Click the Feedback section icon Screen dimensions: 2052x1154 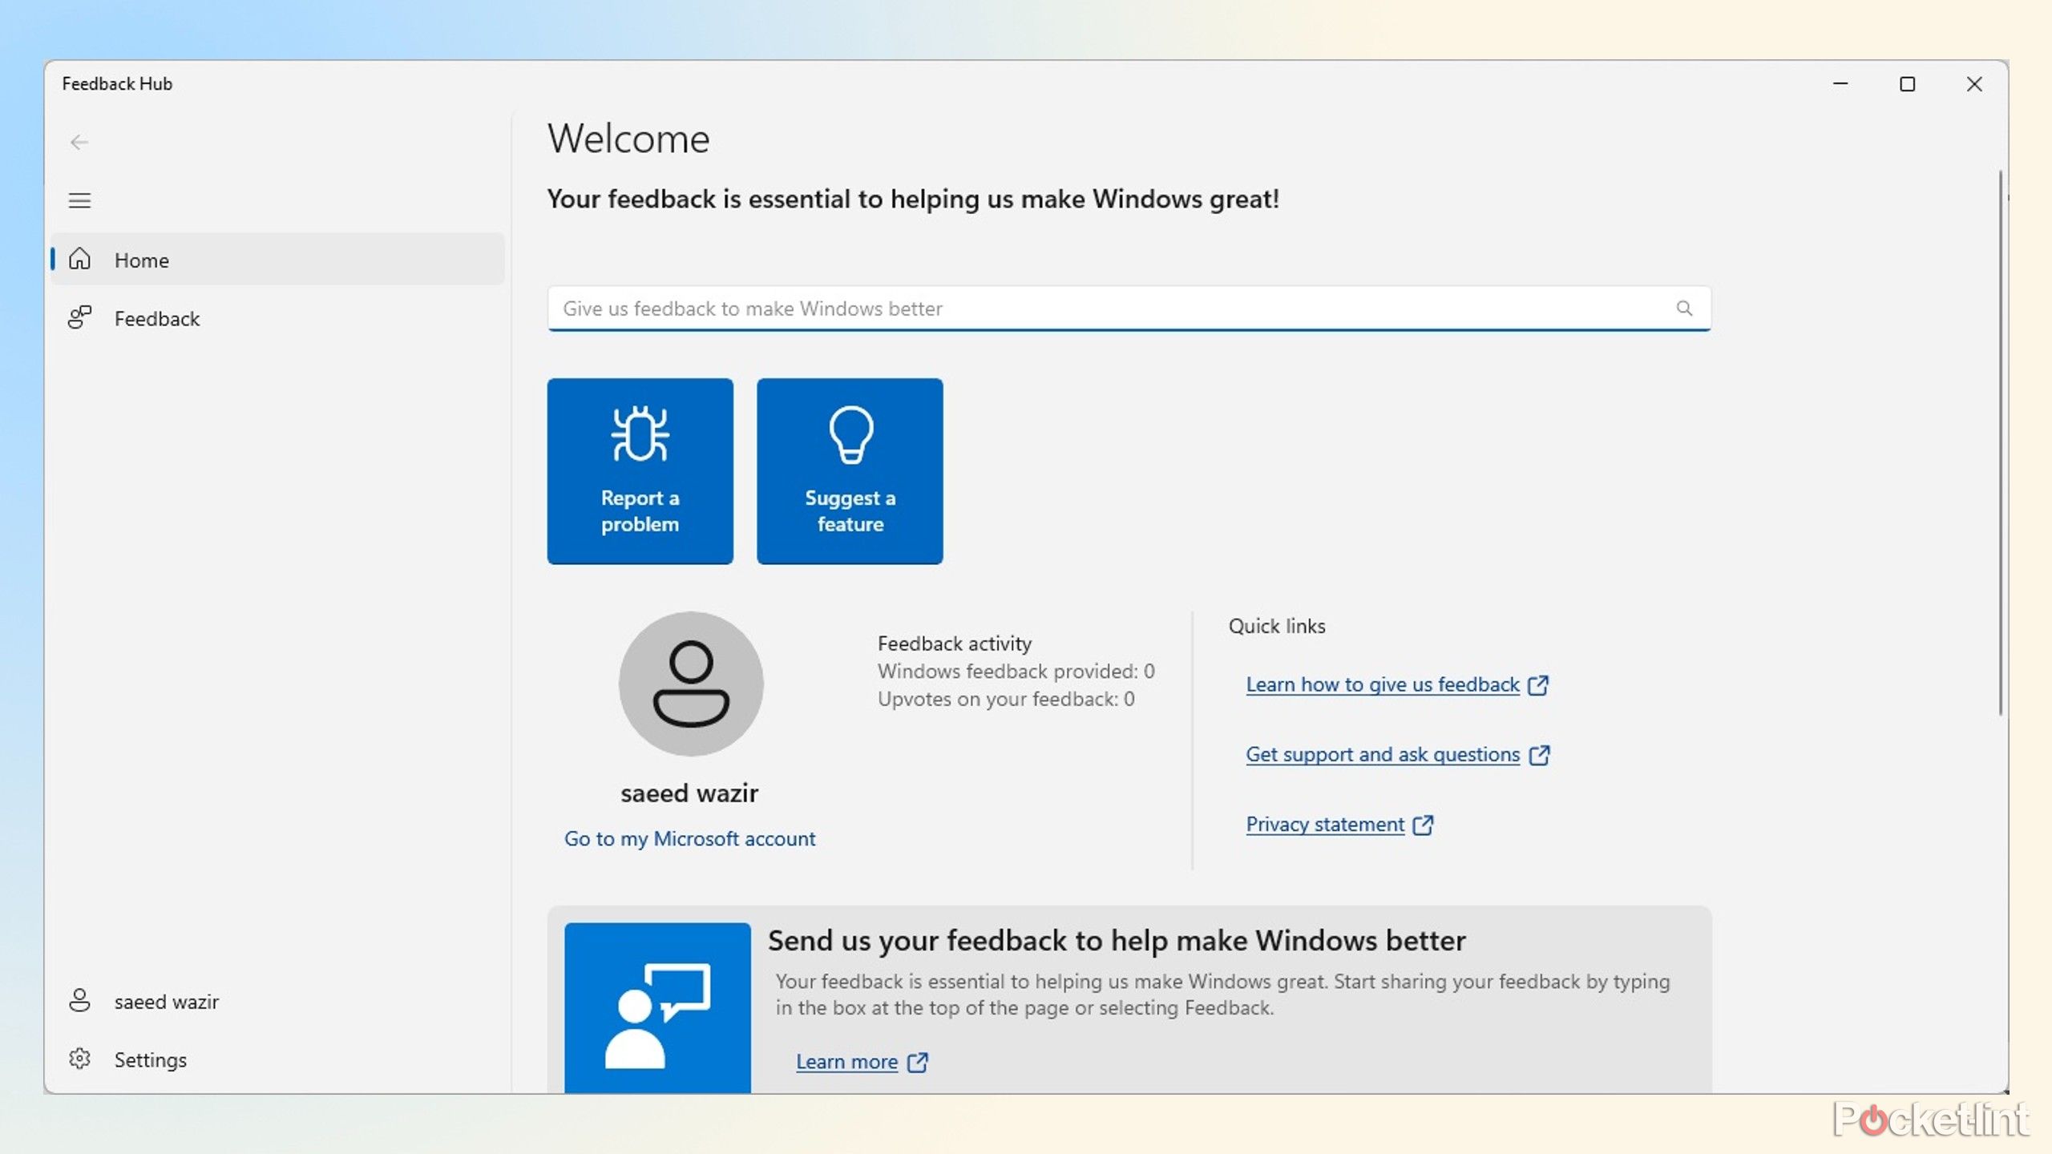click(x=82, y=317)
